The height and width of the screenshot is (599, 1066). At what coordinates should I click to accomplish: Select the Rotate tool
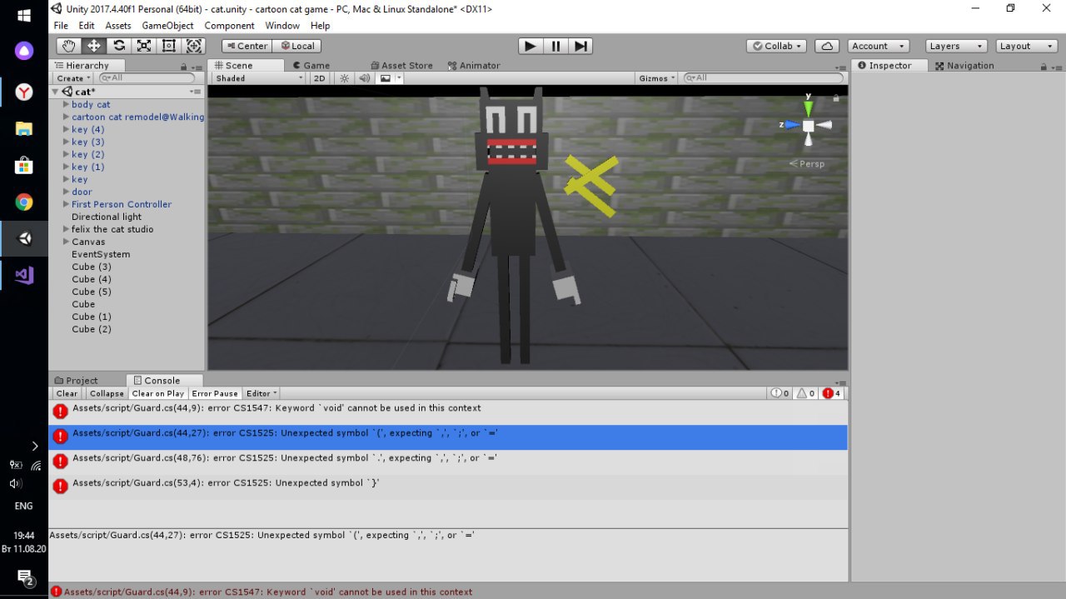[x=119, y=46]
